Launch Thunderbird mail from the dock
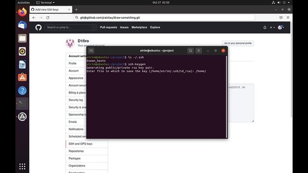The image size is (308, 173). [x=22, y=25]
